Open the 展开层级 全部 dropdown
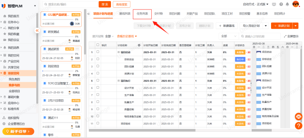 pyautogui.click(x=110, y=36)
